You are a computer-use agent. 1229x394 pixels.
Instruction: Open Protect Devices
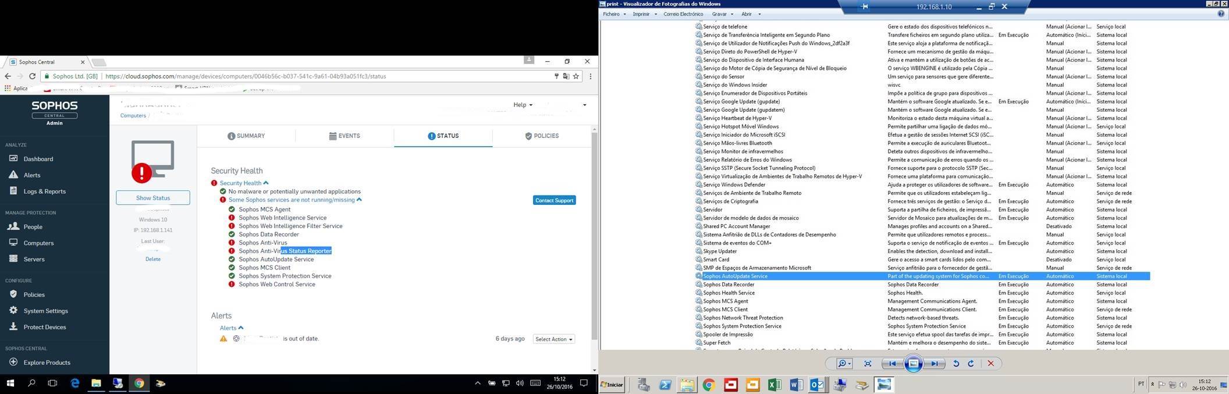[x=44, y=328]
